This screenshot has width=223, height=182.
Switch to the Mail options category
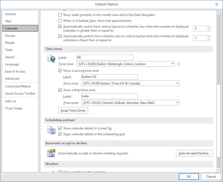8,21
